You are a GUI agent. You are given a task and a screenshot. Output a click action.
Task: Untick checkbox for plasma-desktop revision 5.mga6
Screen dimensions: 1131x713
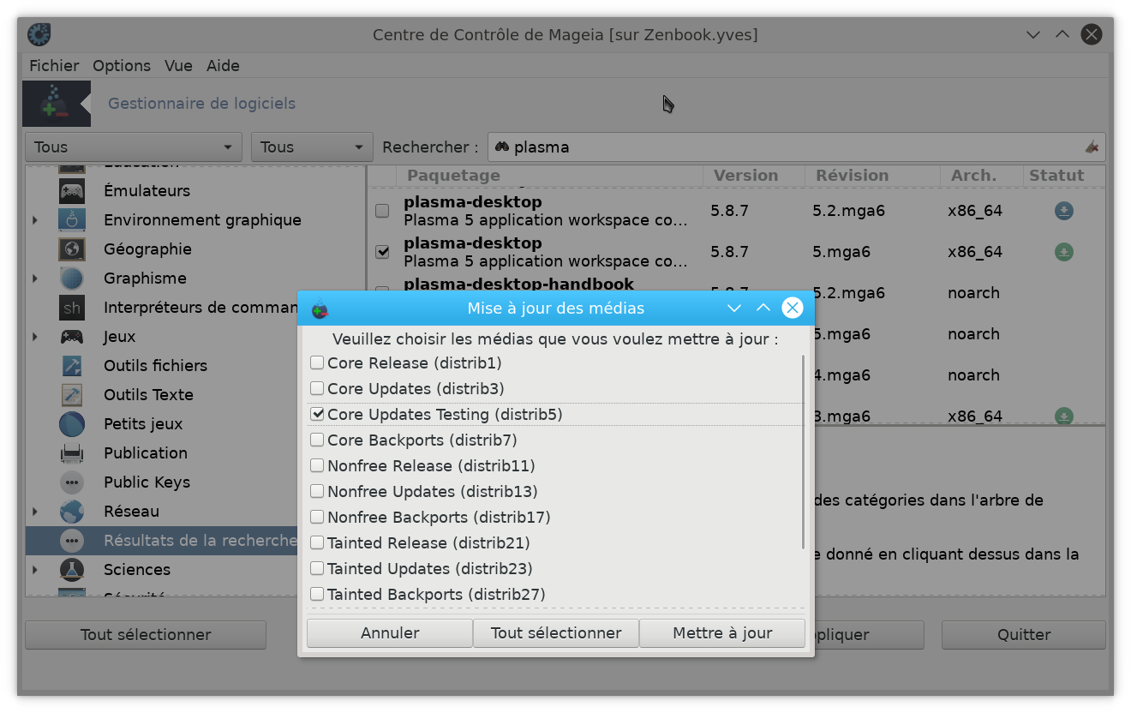click(382, 252)
